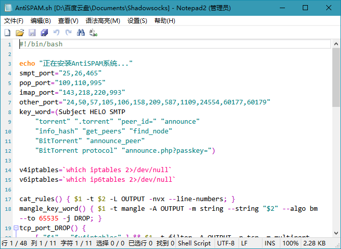Click the Redo arrow icon

[68, 33]
